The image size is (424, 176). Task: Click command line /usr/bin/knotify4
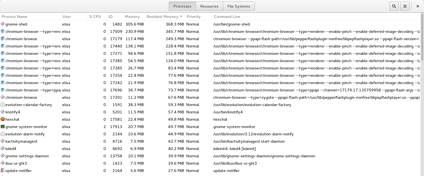coord(228,112)
